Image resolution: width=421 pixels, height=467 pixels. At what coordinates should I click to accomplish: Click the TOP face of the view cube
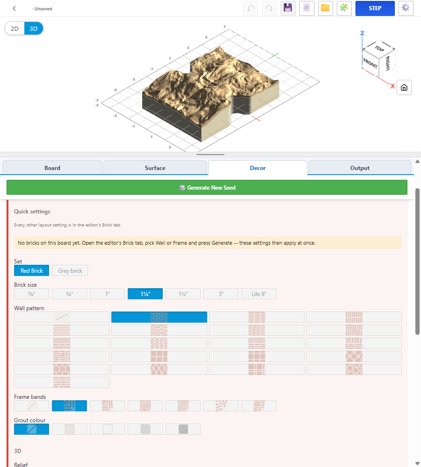[379, 48]
